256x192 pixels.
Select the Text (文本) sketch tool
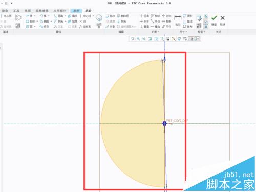pos(58,27)
